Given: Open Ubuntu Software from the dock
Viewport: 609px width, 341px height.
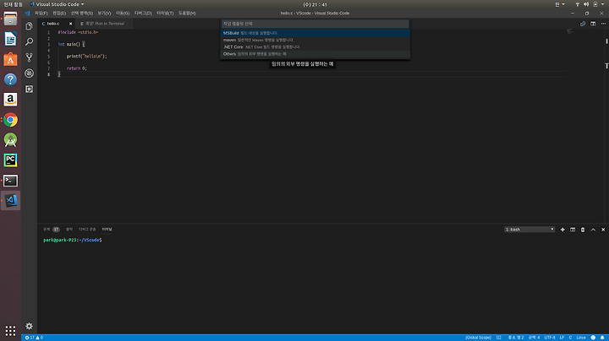Looking at the screenshot, I should click(10, 59).
